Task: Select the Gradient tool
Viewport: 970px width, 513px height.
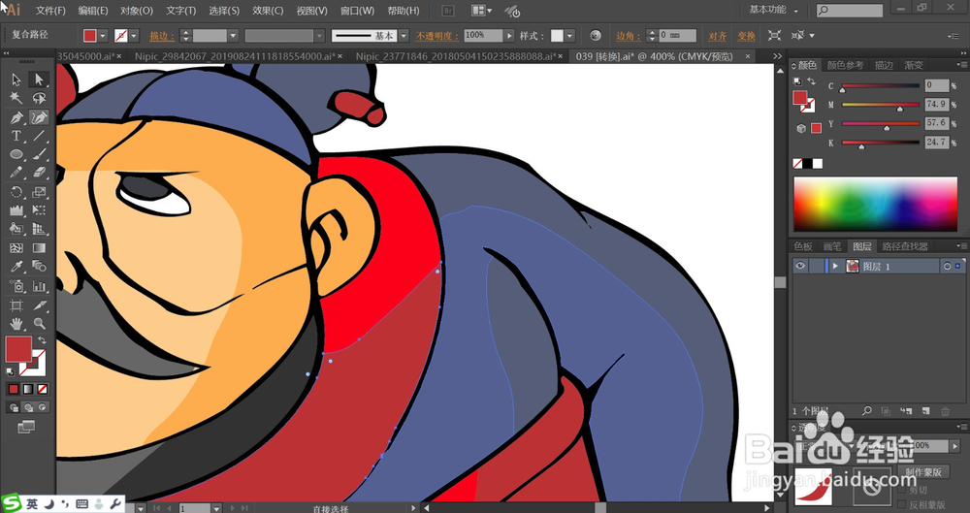Action: [39, 248]
